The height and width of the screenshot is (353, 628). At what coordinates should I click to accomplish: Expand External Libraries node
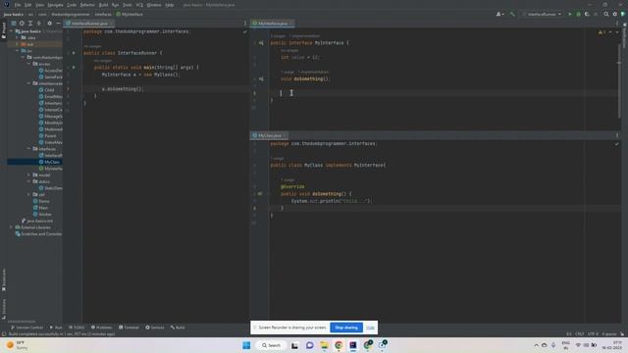(11, 227)
